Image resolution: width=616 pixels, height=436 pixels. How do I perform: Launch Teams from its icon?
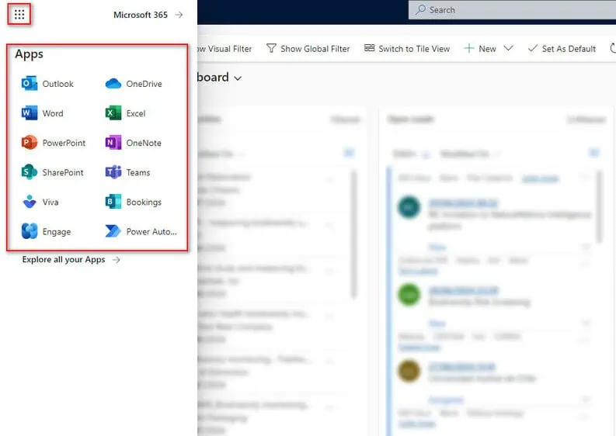(x=113, y=172)
